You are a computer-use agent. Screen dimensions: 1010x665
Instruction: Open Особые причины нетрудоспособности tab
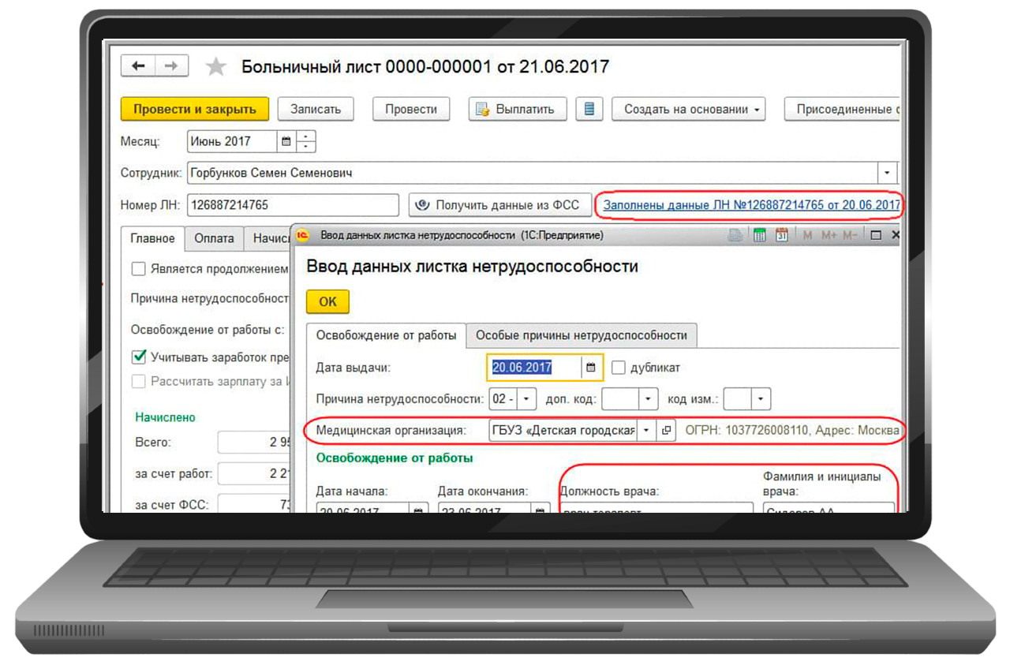(x=582, y=335)
